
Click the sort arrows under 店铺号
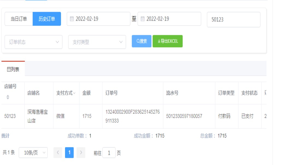8,97
